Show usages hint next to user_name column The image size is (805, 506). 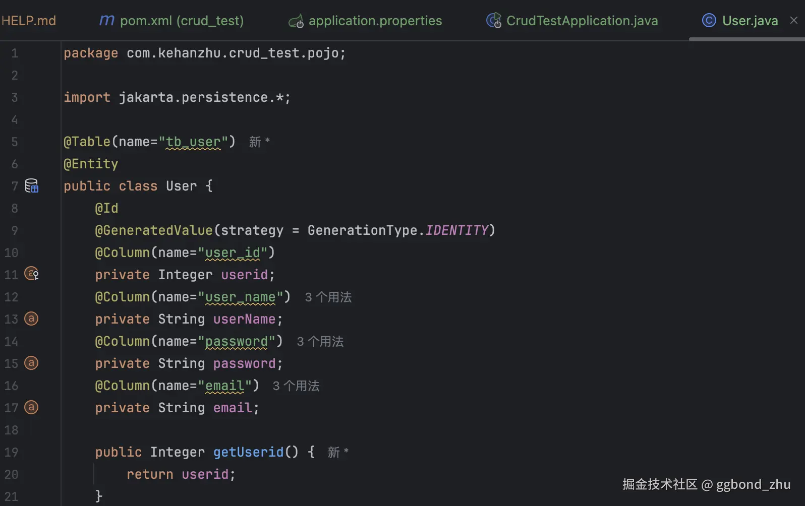[328, 297]
